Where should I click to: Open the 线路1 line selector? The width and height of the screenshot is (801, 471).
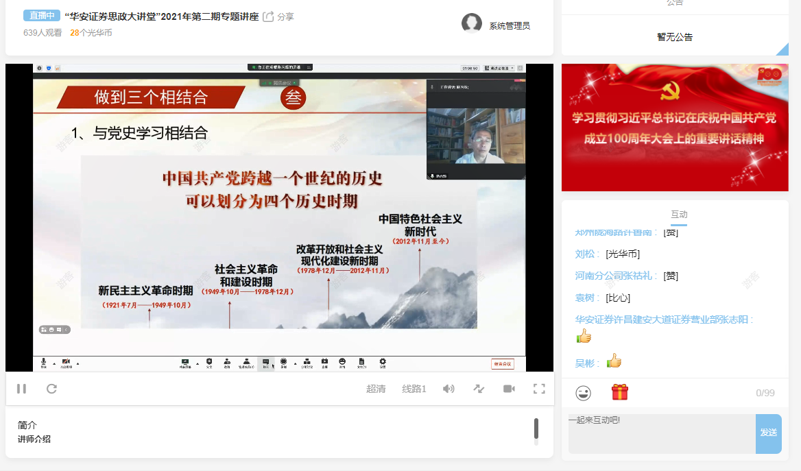[414, 389]
